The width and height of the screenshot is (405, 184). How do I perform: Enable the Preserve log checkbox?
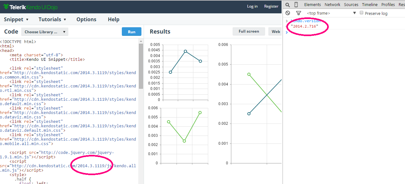click(x=362, y=13)
